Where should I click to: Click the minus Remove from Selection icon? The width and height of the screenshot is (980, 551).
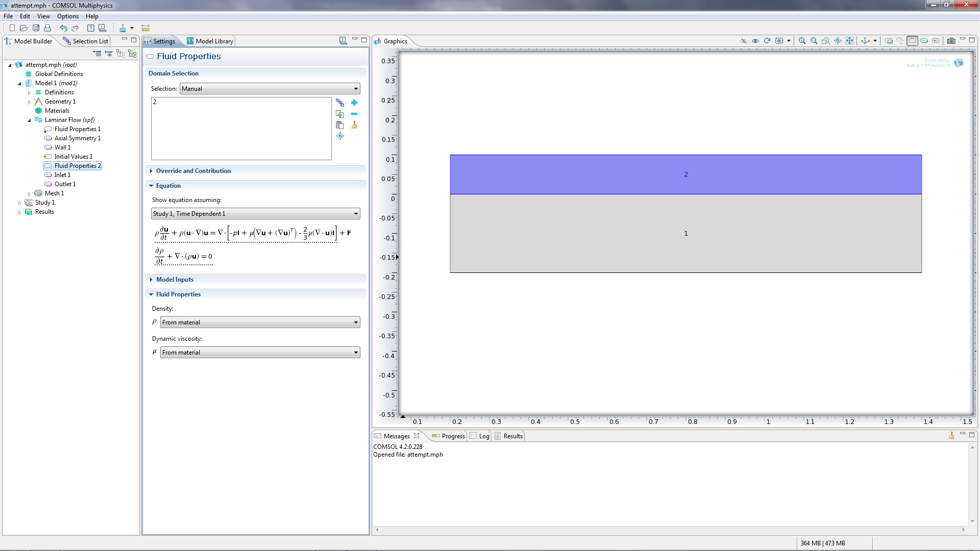pos(354,114)
